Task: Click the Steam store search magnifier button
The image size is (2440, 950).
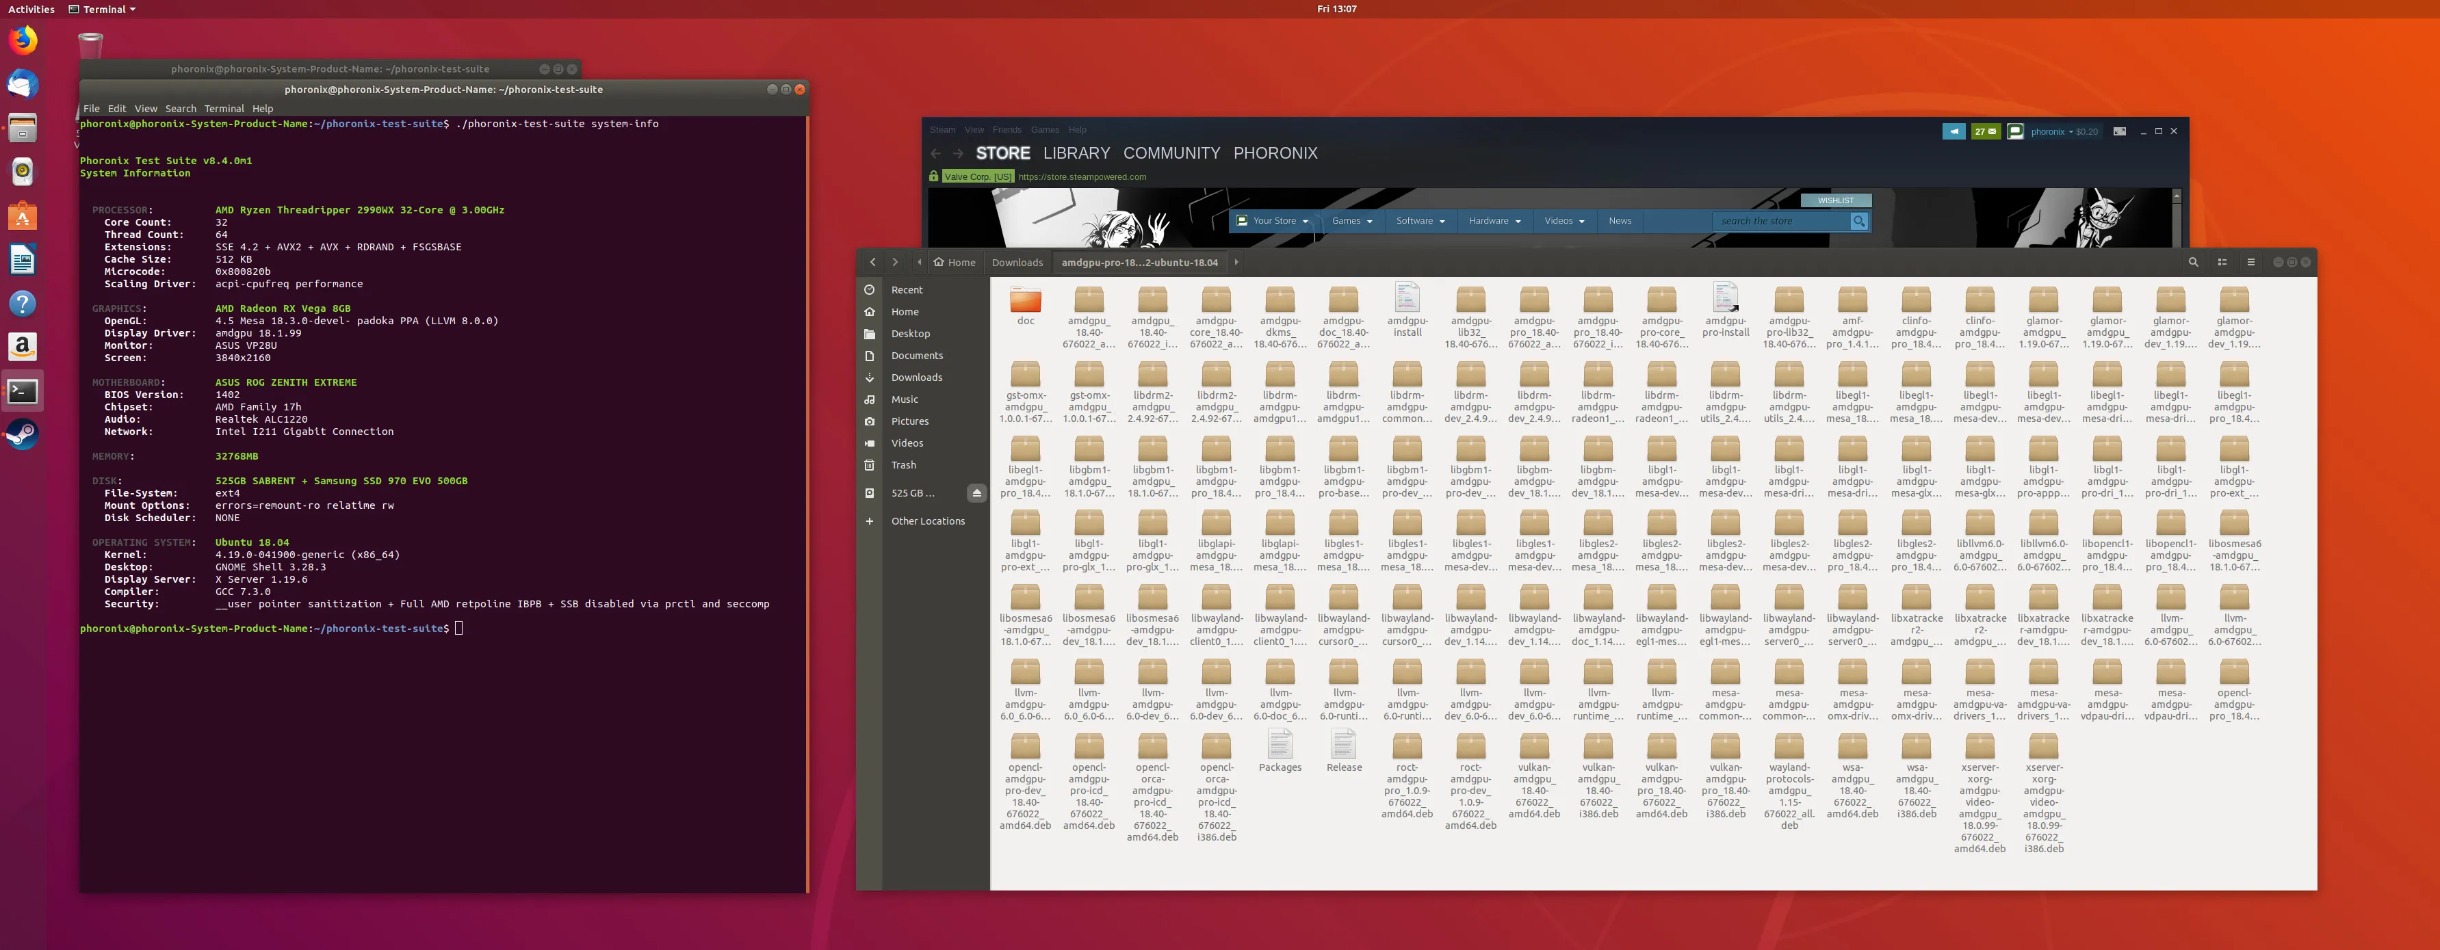Action: pos(1859,221)
